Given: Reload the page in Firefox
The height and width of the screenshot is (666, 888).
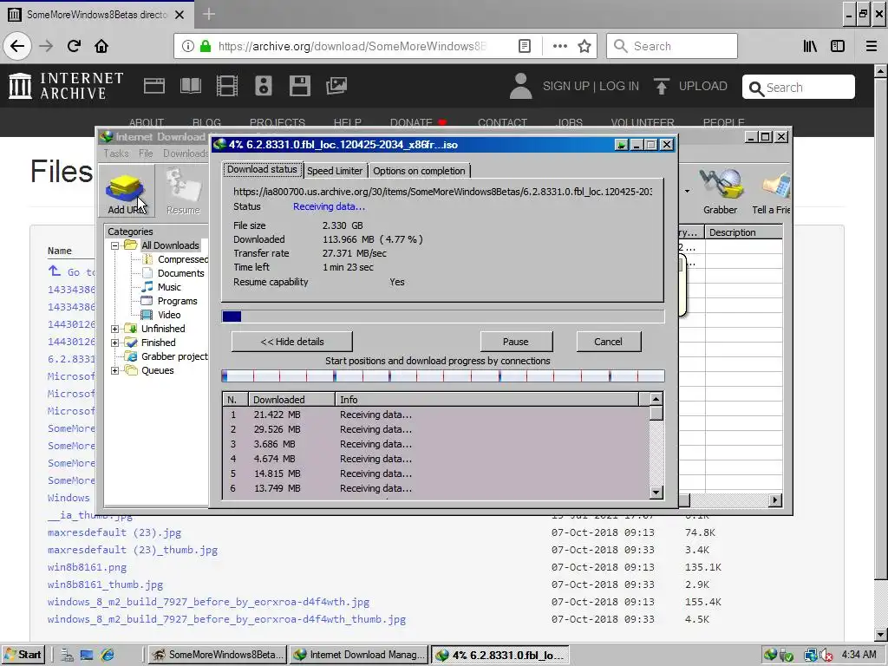Looking at the screenshot, I should 74,46.
